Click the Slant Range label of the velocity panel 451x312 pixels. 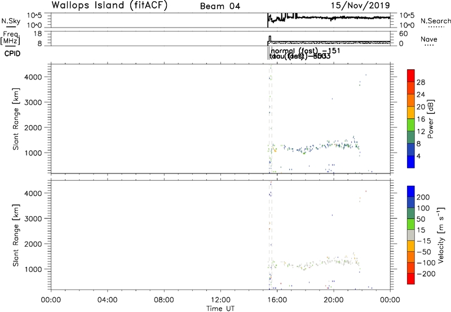pos(16,235)
